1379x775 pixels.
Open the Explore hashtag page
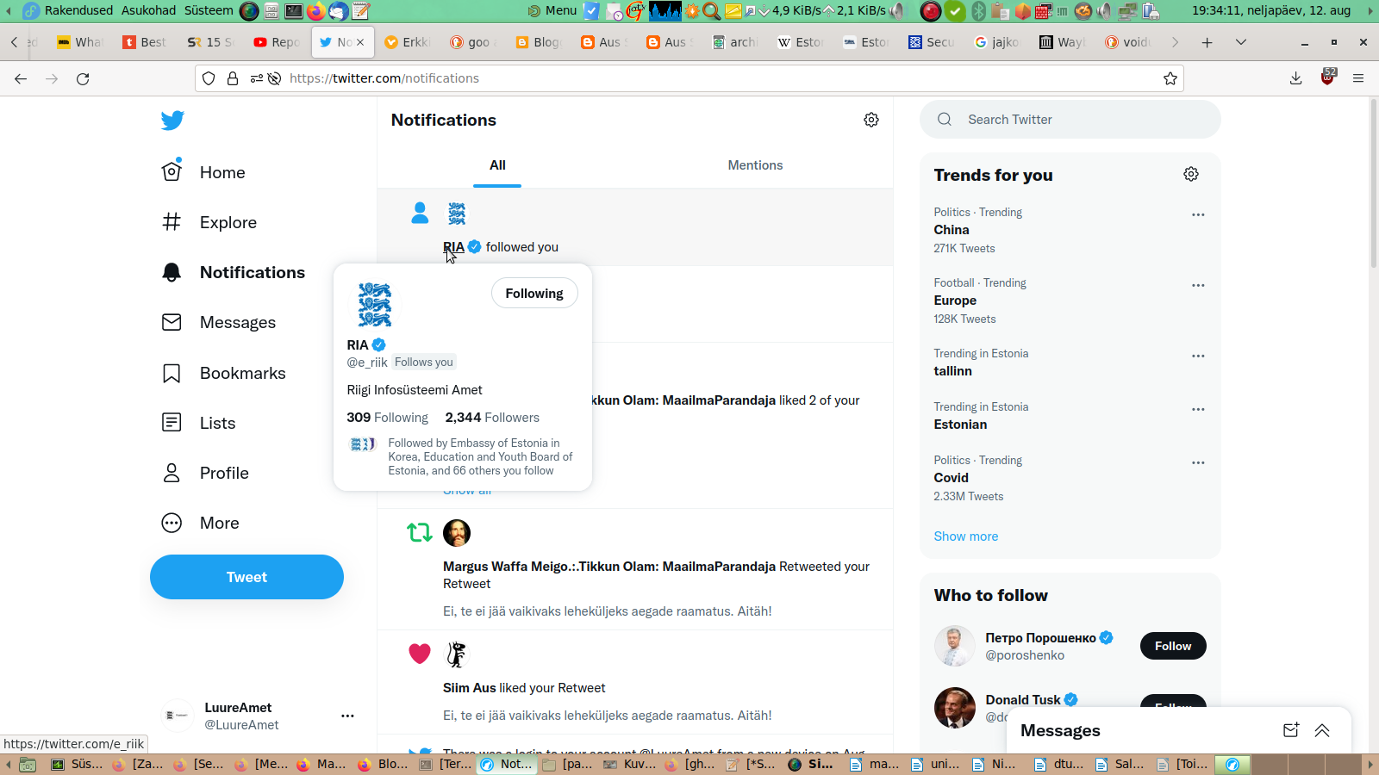point(209,222)
